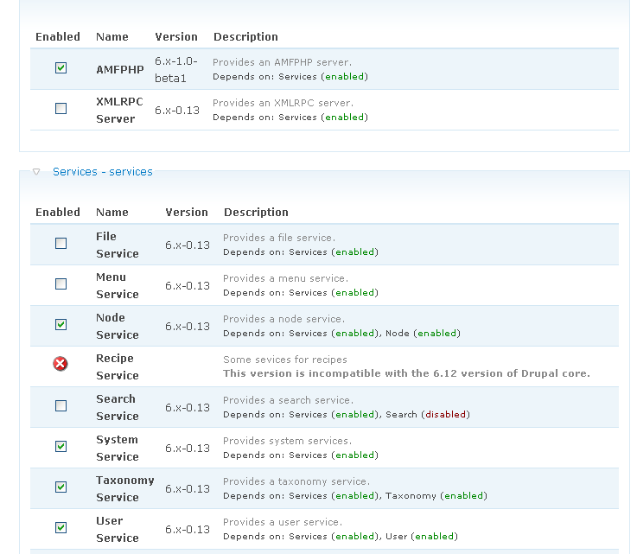This screenshot has height=554, width=637.
Task: Click the 'Menu Service' name text
Action: [118, 285]
